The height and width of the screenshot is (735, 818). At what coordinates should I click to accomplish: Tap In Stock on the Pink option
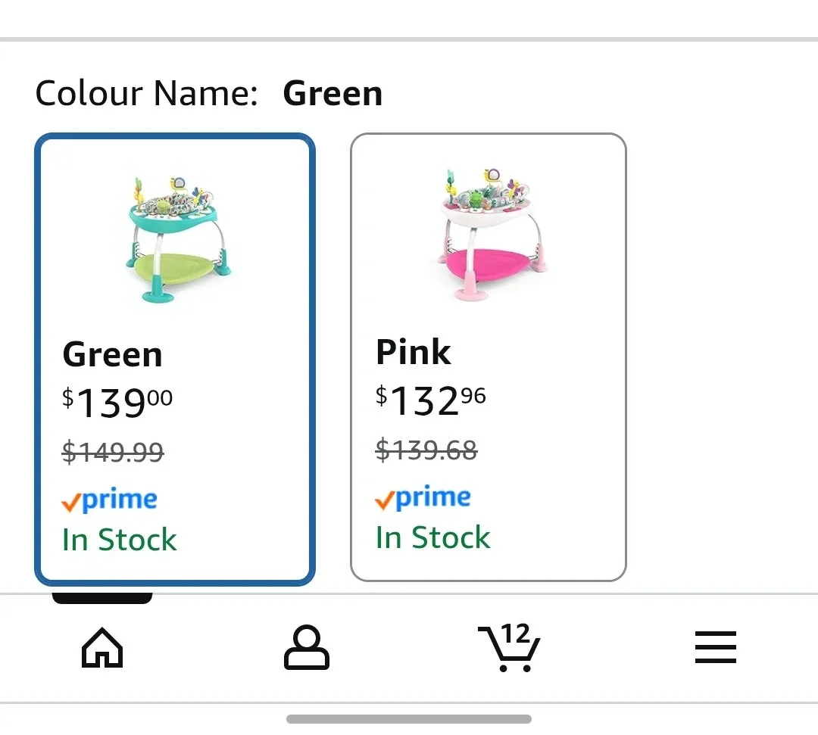[x=432, y=537]
